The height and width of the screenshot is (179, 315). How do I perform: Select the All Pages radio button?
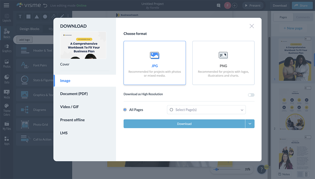125,110
